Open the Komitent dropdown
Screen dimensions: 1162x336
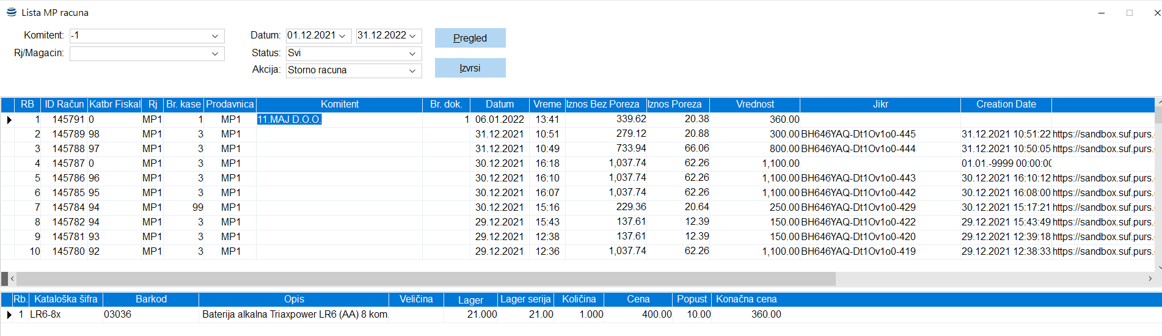214,36
